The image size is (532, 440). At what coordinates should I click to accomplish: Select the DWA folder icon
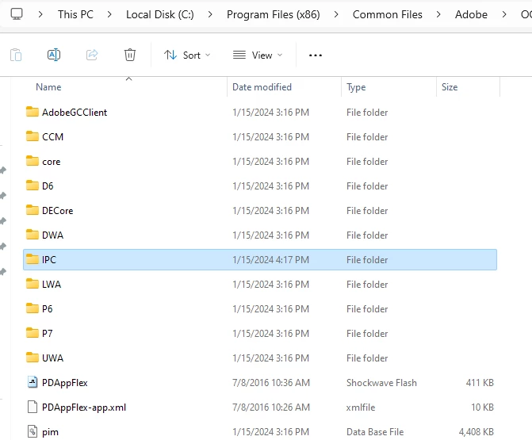coord(33,235)
